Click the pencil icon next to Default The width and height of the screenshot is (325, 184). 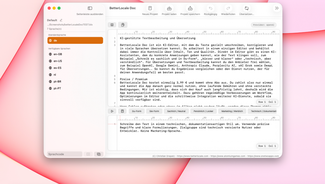point(61,20)
